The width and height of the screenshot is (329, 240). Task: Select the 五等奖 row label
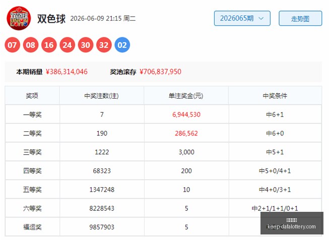click(x=32, y=190)
